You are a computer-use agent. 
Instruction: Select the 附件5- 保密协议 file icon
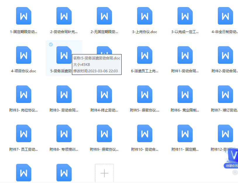(145, 94)
